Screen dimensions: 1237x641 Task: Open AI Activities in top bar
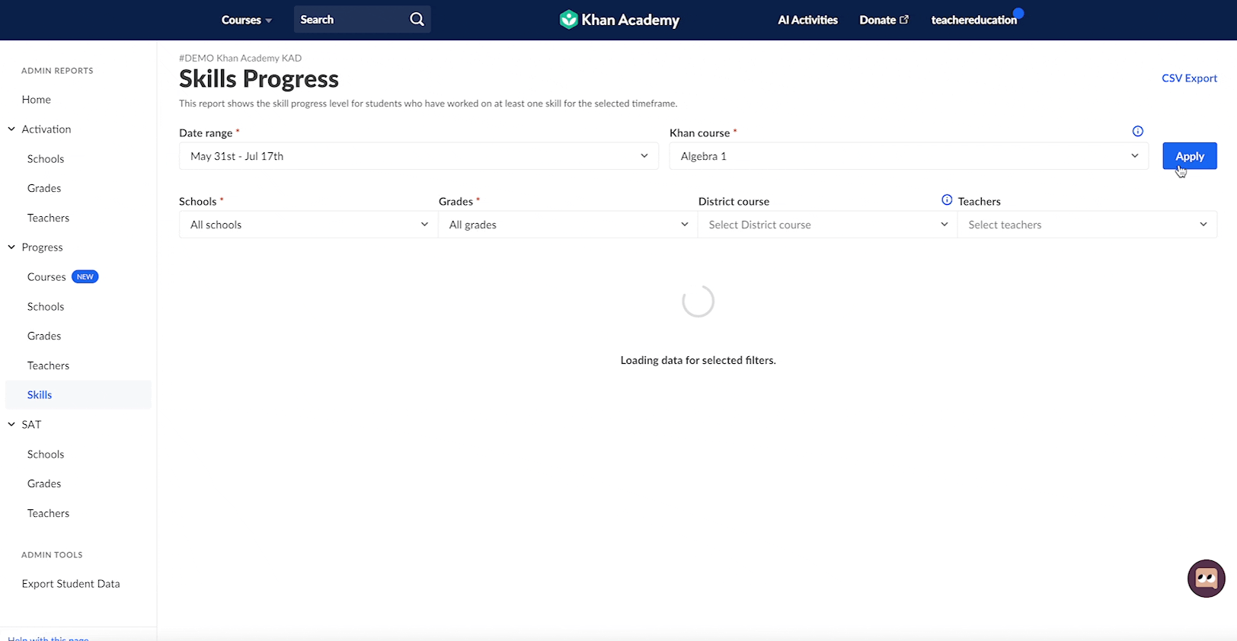[x=807, y=20]
